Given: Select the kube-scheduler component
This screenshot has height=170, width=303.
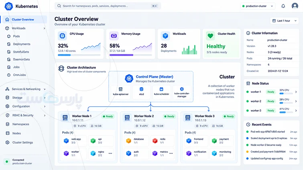Looking at the screenshot, I should 161,91.
